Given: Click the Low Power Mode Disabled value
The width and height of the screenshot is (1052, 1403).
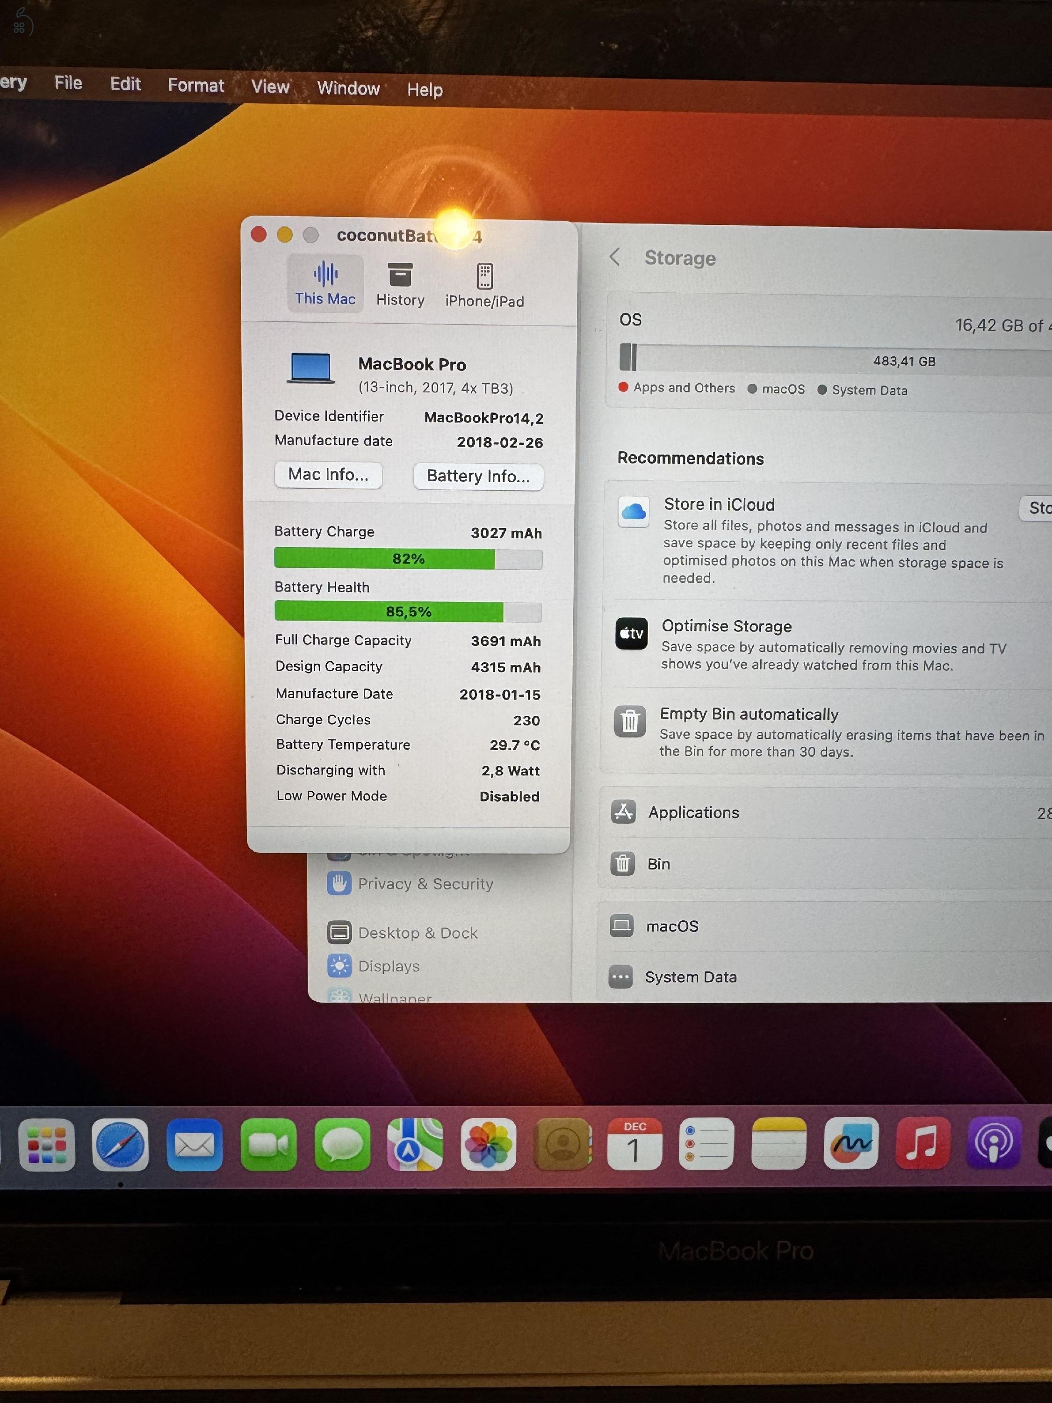Looking at the screenshot, I should point(509,796).
